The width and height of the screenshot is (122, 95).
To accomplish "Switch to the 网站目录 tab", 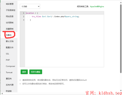I will tap(10, 16).
